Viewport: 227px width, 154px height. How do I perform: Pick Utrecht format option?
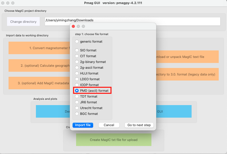click(x=77, y=108)
